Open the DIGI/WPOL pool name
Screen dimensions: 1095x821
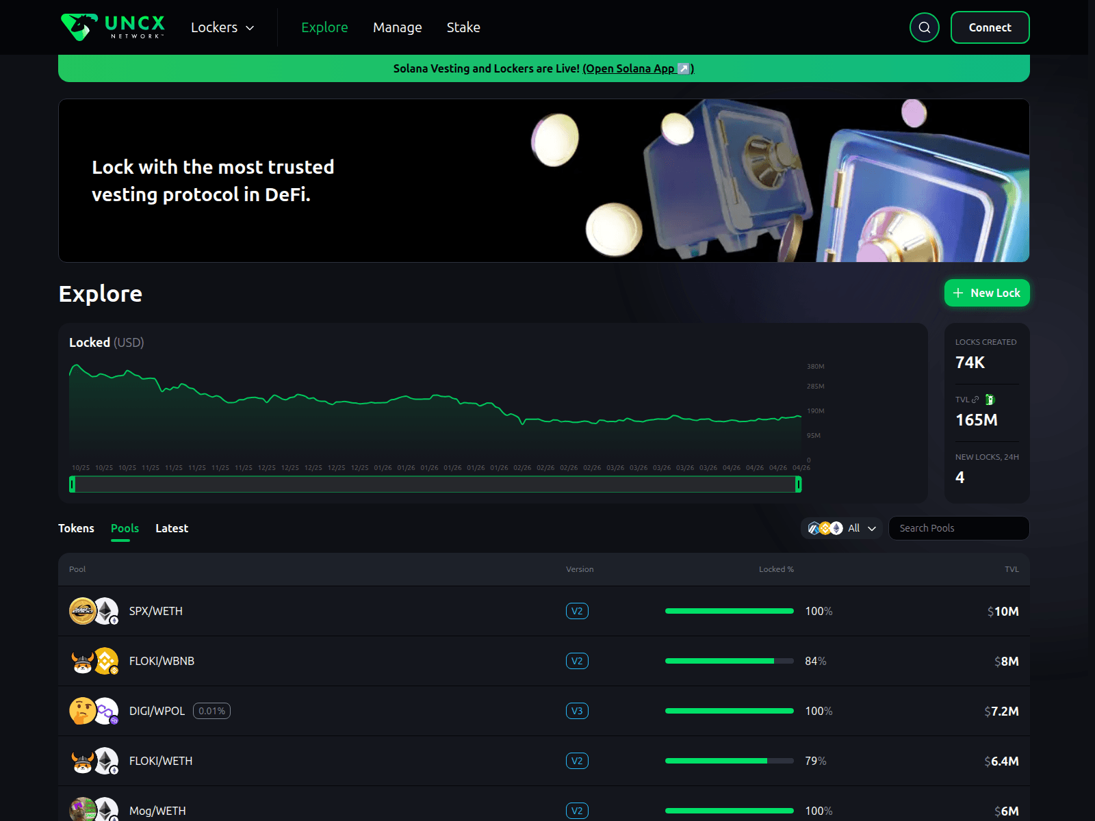tap(157, 711)
